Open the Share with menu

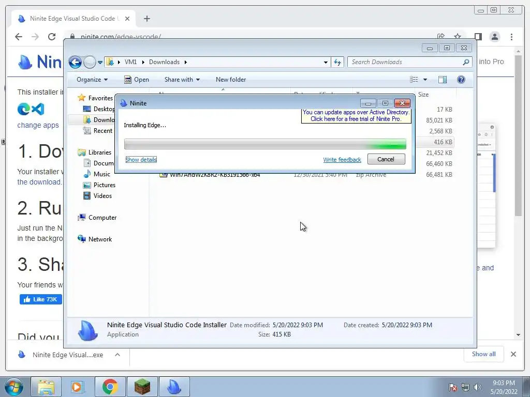182,80
